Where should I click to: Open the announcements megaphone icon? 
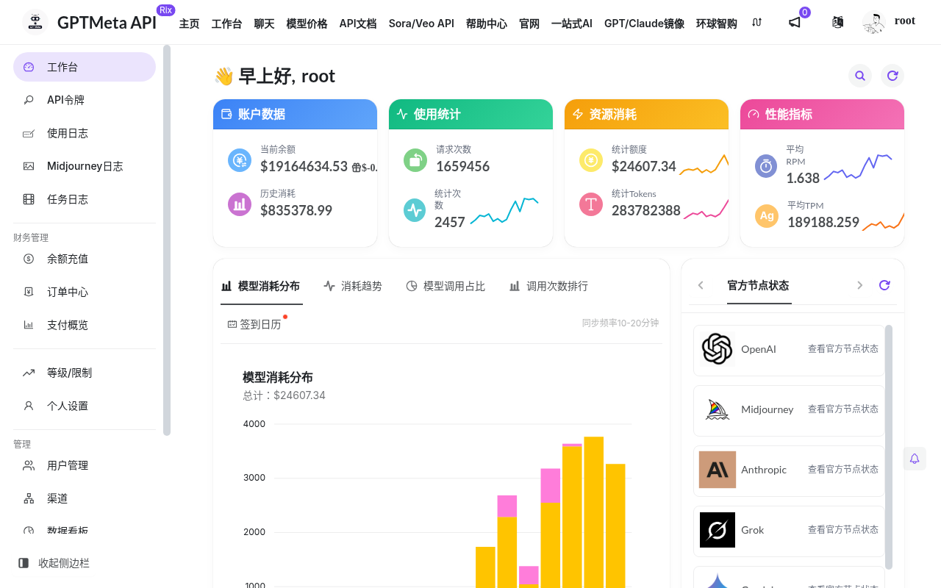[795, 22]
